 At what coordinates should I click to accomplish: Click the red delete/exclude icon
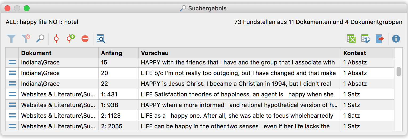tap(85, 39)
